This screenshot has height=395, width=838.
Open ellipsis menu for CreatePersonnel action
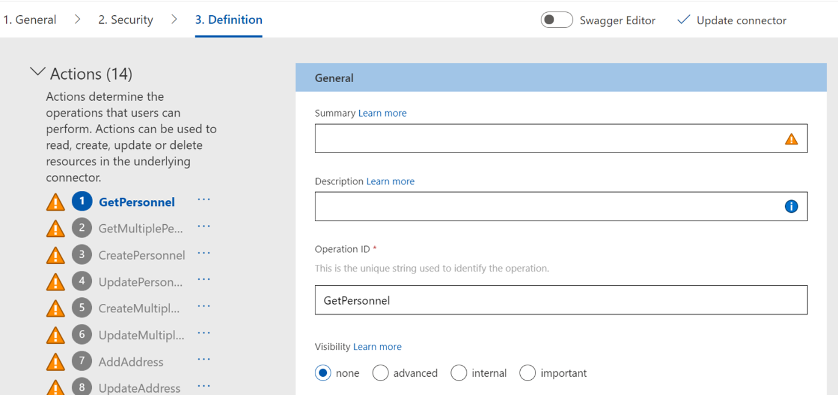tap(204, 253)
